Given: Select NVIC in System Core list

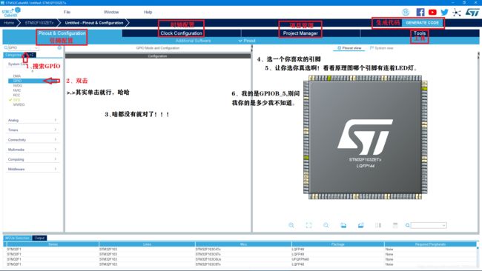Looking at the screenshot, I should point(17,90).
